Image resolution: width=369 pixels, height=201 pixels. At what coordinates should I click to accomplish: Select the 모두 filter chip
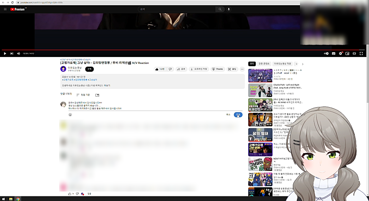point(252,64)
